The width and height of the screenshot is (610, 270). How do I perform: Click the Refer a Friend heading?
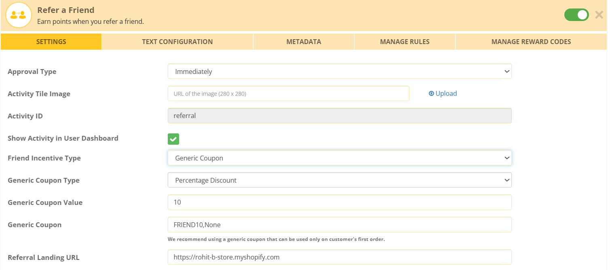point(66,10)
